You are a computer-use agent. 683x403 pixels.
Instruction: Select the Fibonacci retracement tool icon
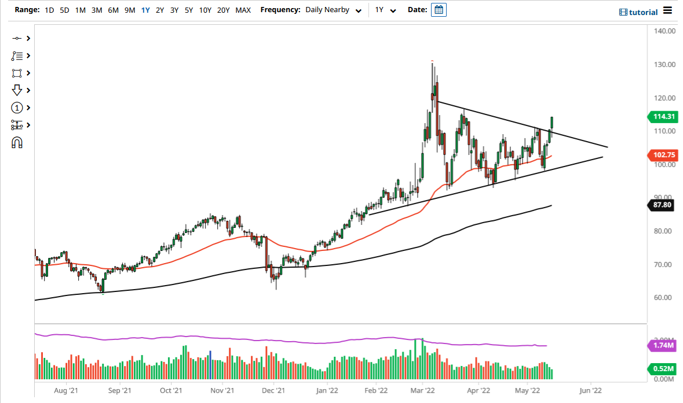point(17,56)
